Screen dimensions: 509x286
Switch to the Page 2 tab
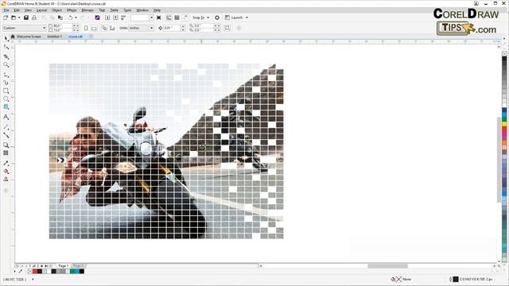coord(78,266)
